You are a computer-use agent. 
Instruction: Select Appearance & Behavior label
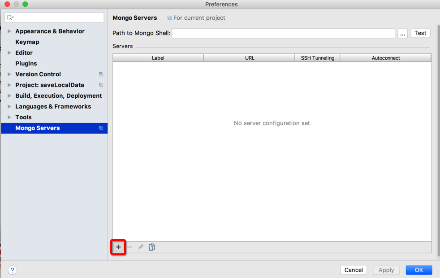pyautogui.click(x=50, y=31)
